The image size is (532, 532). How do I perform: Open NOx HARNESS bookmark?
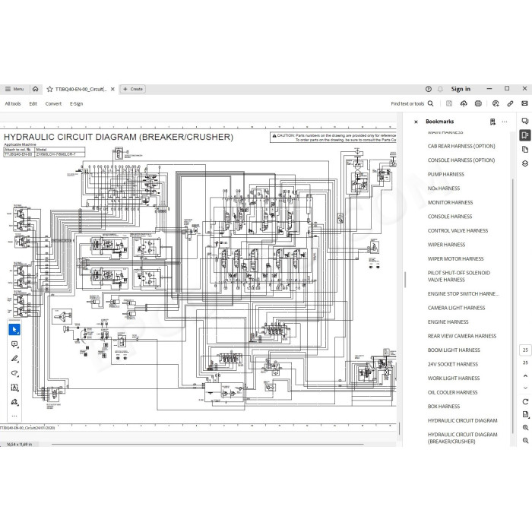pos(443,188)
